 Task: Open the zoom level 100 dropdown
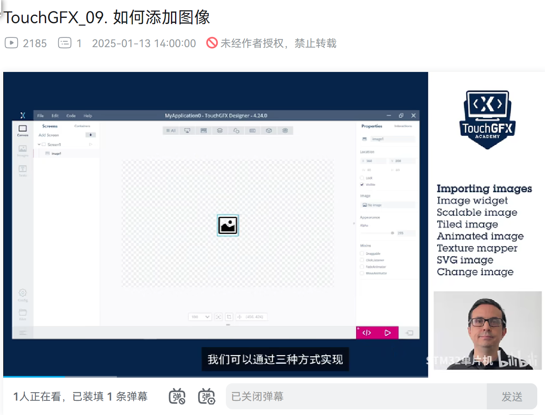click(200, 317)
